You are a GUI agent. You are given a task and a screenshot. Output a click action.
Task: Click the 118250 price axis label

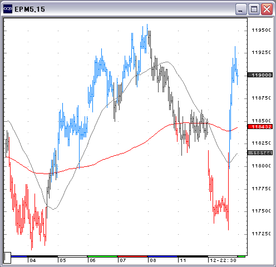coord(261,143)
